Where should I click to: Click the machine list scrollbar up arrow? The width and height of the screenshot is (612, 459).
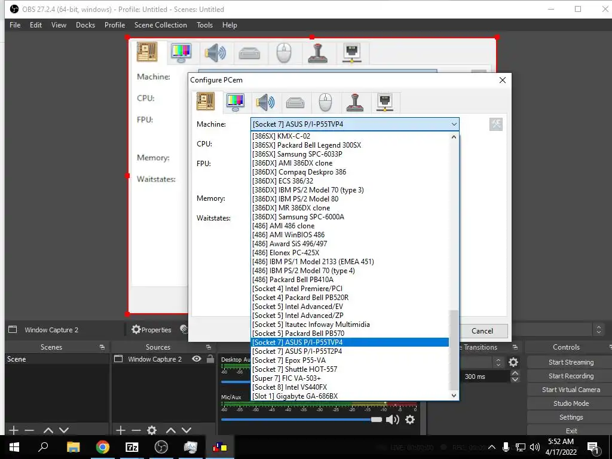click(x=454, y=137)
